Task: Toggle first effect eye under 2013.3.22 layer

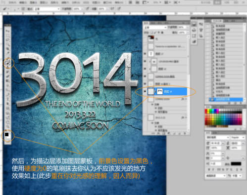Action: (x=156, y=126)
